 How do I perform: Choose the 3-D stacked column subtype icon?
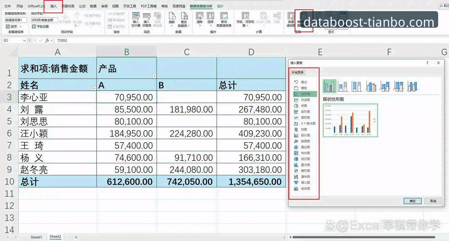385,86
